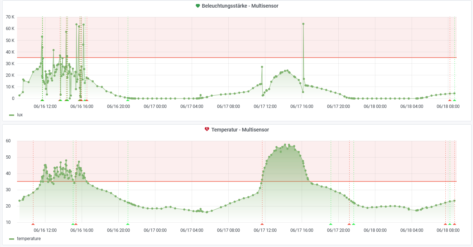Open the Beleuchtungsstärke - Multisensor panel title menu

240,6
